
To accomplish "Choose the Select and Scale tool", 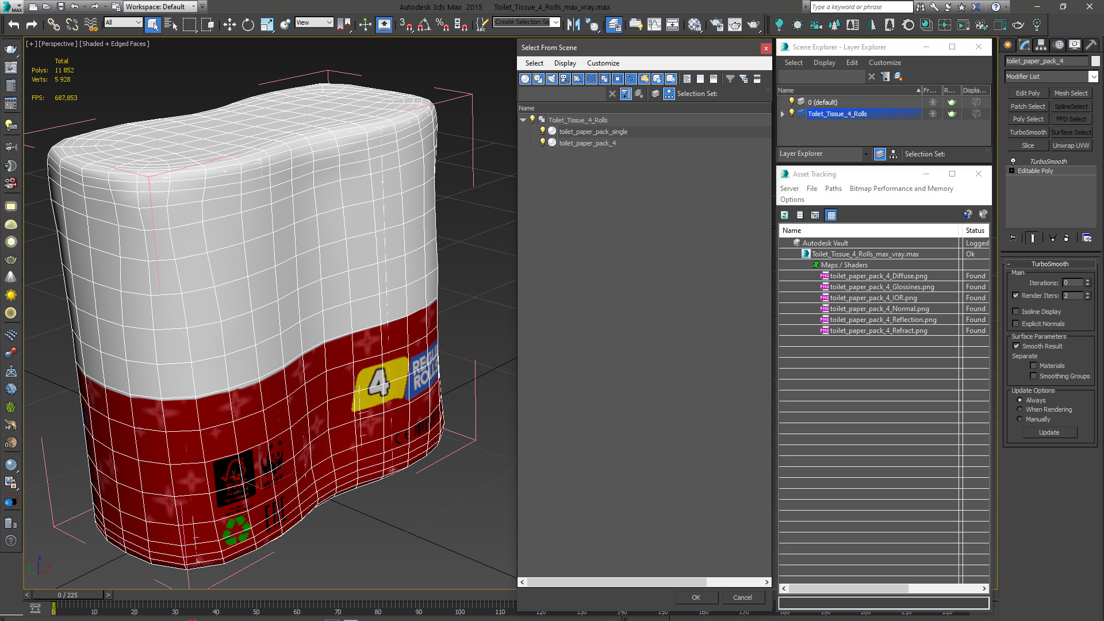I will 267,25.
